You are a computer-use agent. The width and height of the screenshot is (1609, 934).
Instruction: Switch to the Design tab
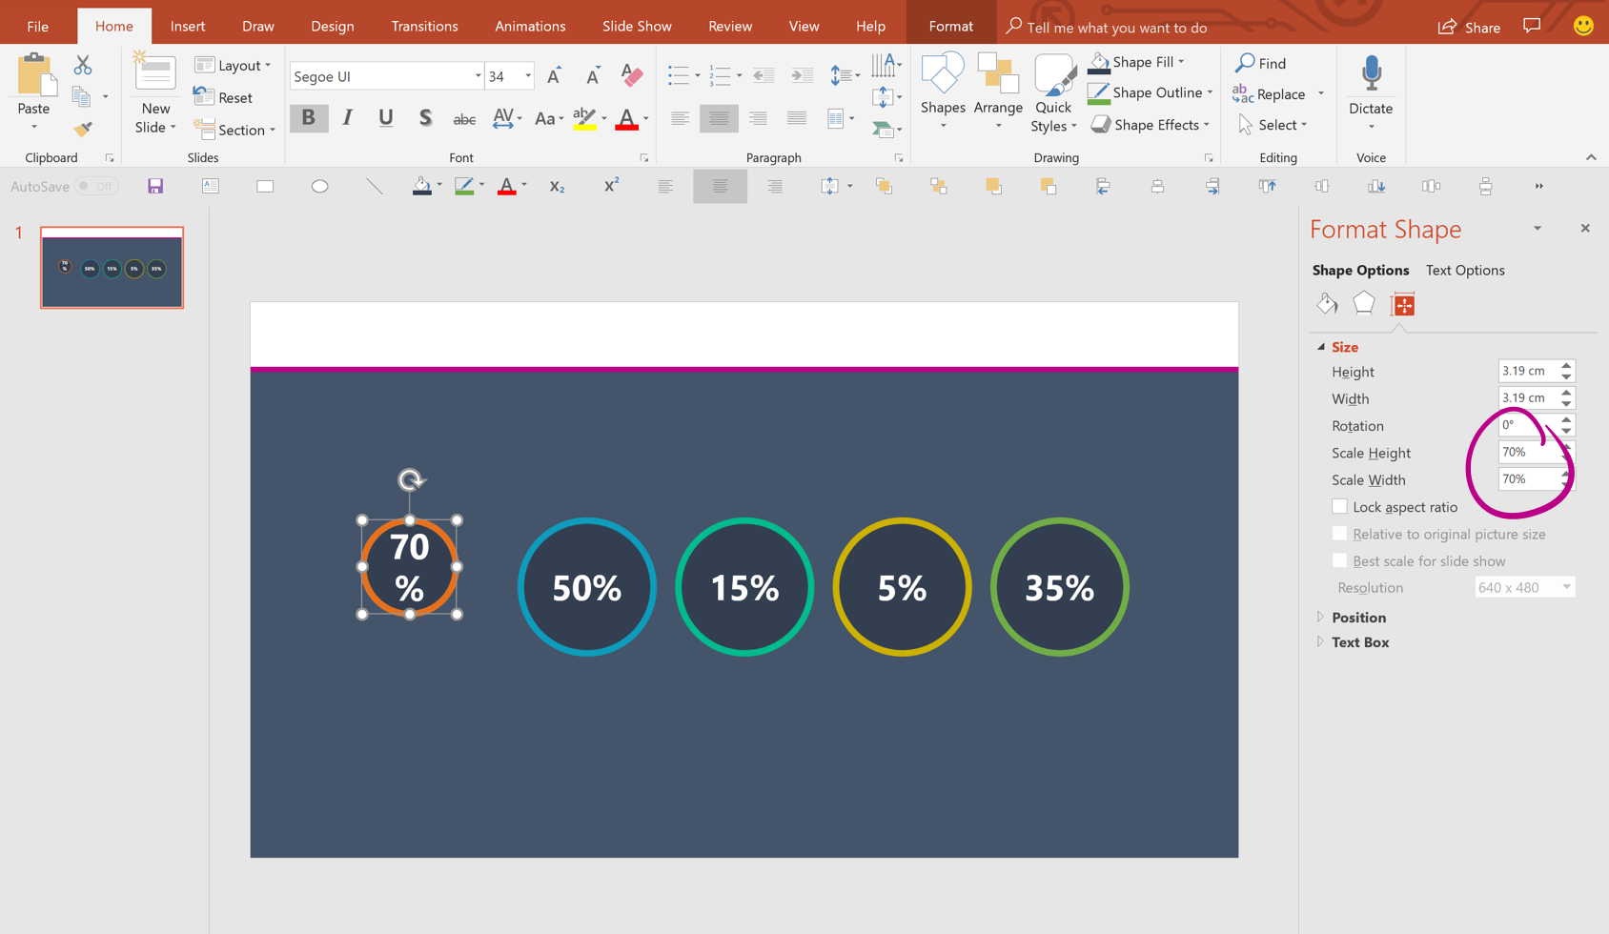click(x=332, y=27)
